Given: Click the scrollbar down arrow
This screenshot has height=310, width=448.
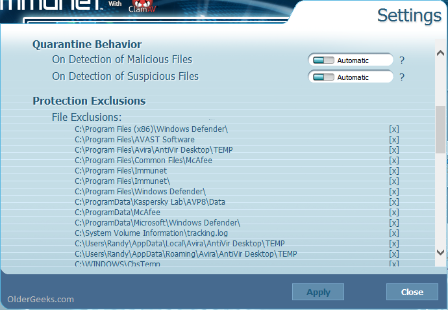Looking at the screenshot, I should click(440, 252).
